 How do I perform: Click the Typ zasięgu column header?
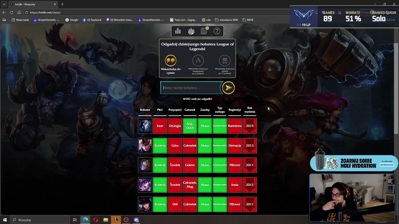(220, 110)
